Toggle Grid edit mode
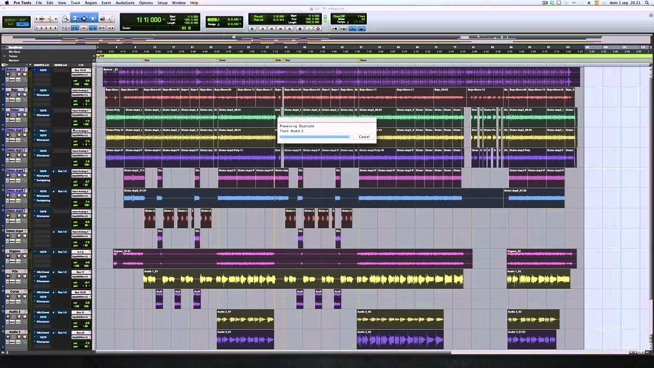The width and height of the screenshot is (654, 368). tap(22, 24)
